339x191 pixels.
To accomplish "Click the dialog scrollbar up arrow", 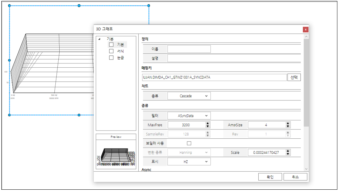I will [x=306, y=37].
